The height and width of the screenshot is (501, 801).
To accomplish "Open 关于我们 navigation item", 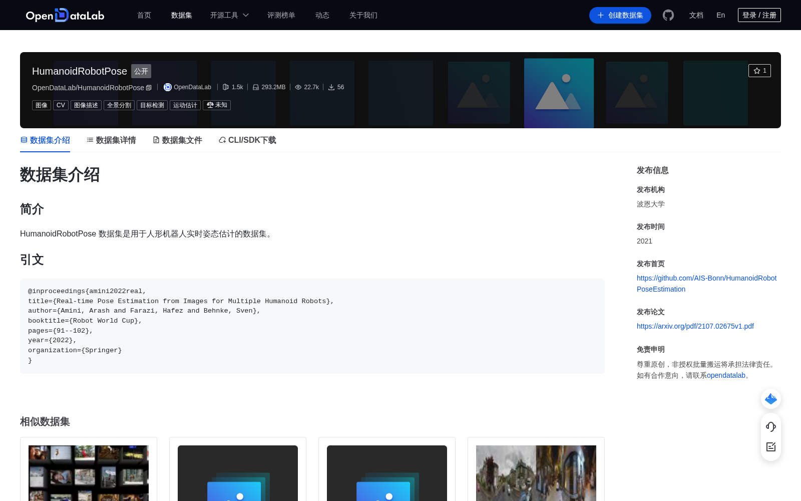I will (363, 15).
